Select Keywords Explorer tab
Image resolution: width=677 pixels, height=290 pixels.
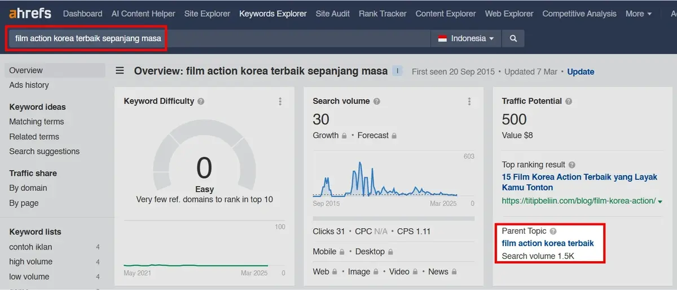[273, 14]
